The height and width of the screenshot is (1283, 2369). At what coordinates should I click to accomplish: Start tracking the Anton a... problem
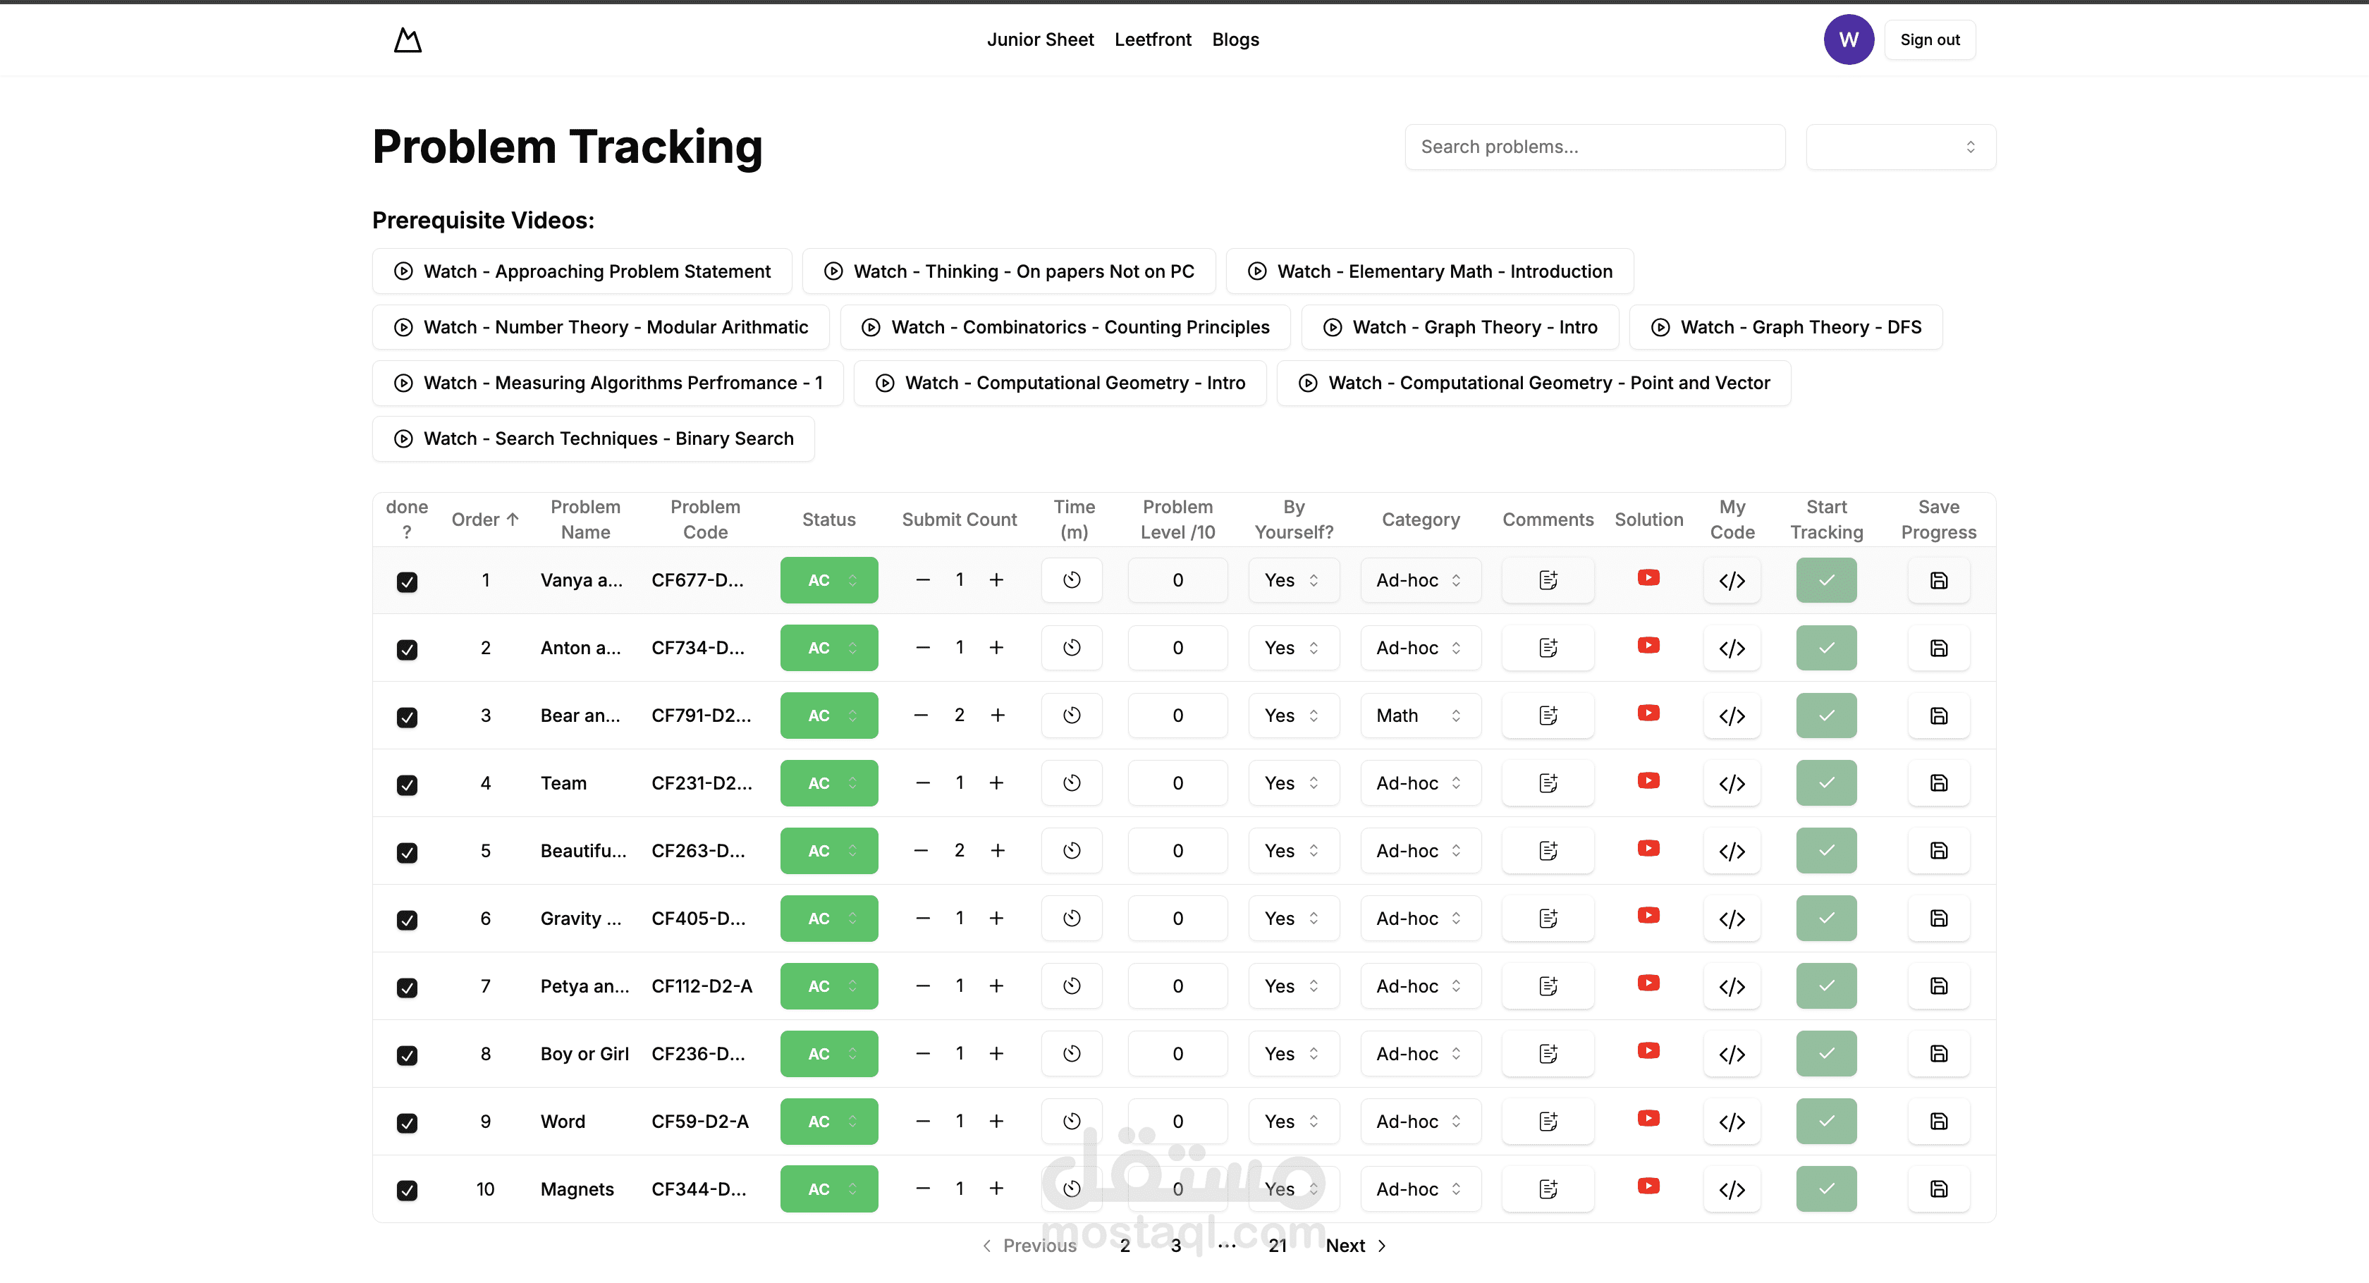coord(1825,649)
